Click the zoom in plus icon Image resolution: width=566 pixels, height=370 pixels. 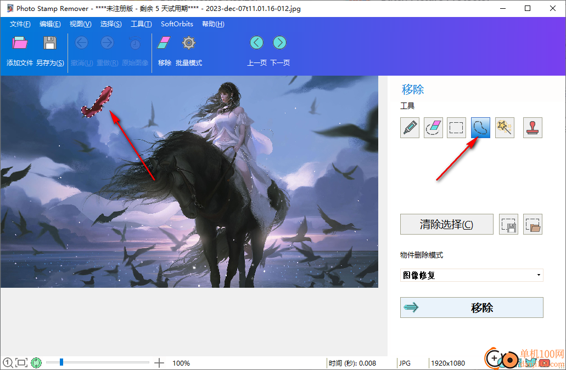[x=159, y=363]
